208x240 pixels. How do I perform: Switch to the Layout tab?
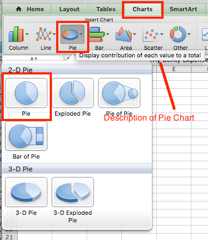[70, 9]
